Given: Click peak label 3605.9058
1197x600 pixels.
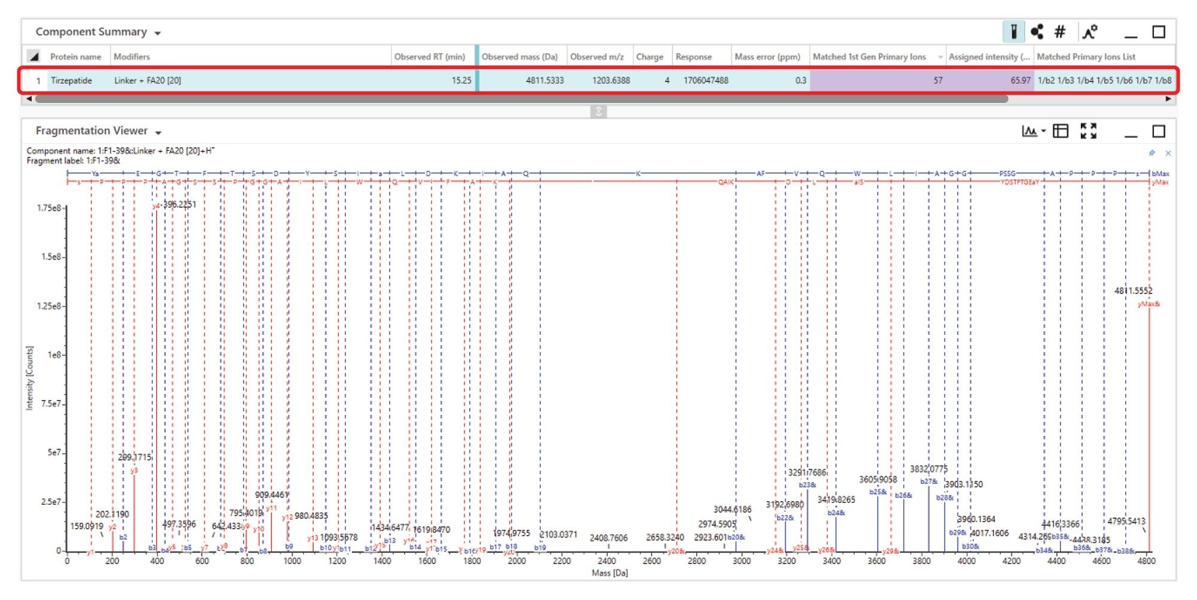Looking at the screenshot, I should point(878,479).
